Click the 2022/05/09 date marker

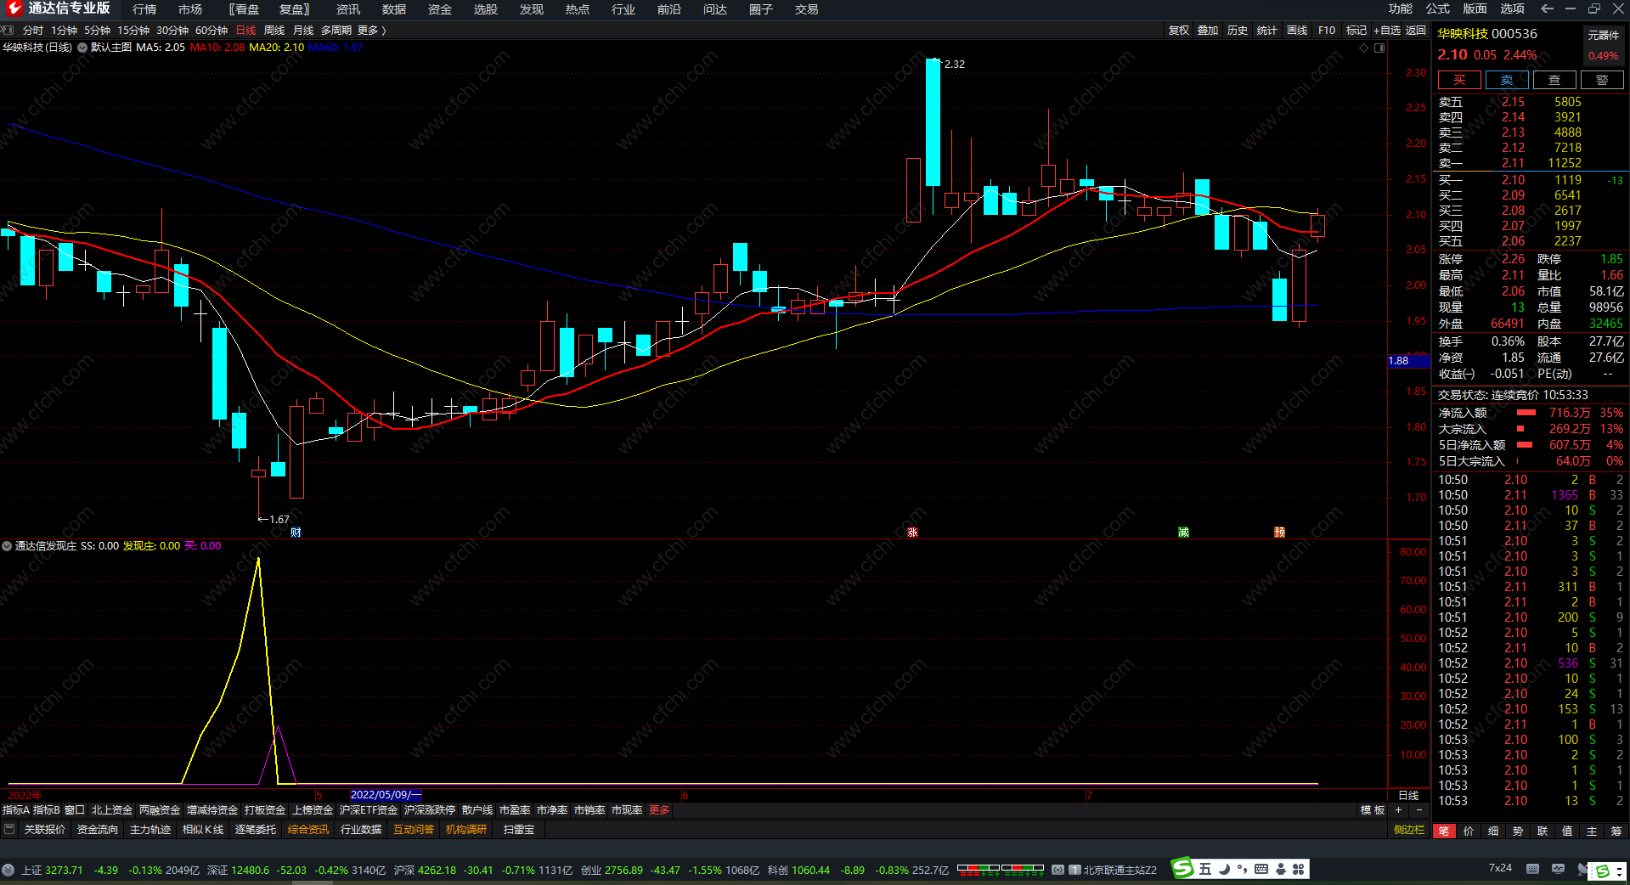(x=386, y=795)
